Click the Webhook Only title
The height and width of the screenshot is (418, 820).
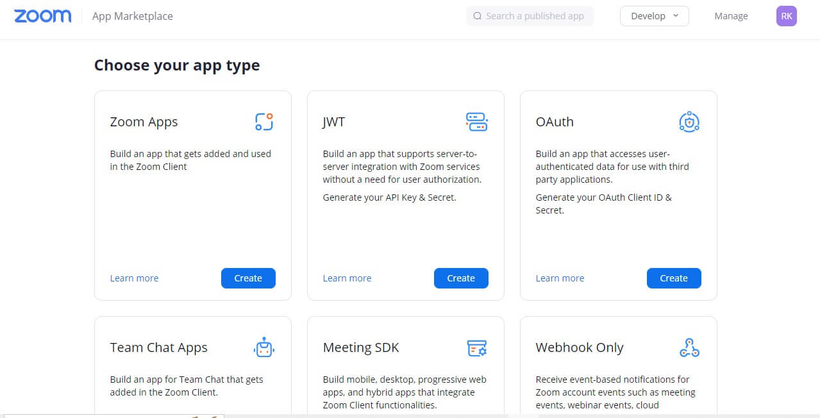coord(580,347)
